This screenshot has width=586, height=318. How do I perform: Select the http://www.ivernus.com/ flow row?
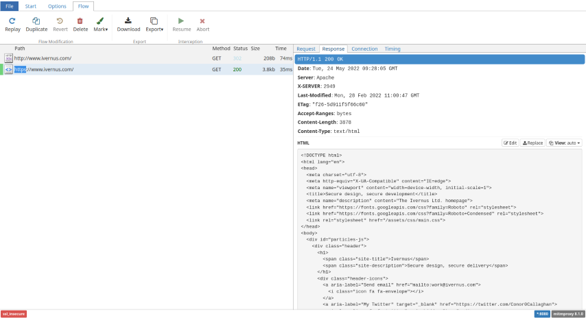[x=43, y=58]
